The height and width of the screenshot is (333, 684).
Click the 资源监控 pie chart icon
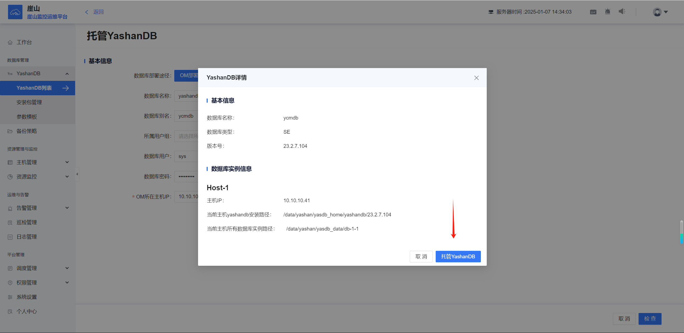point(10,177)
